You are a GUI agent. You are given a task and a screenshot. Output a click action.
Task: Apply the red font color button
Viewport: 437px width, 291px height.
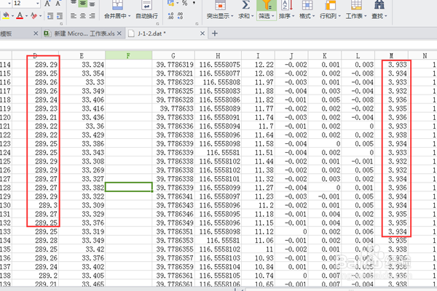coord(20,16)
